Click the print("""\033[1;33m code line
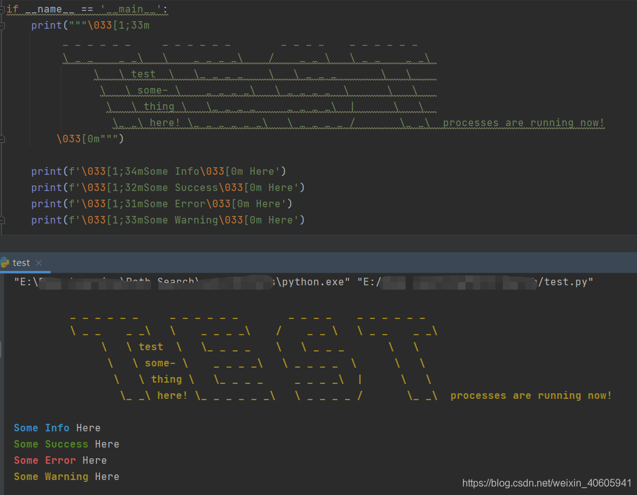Screen dimensions: 637x495 (x=90, y=25)
